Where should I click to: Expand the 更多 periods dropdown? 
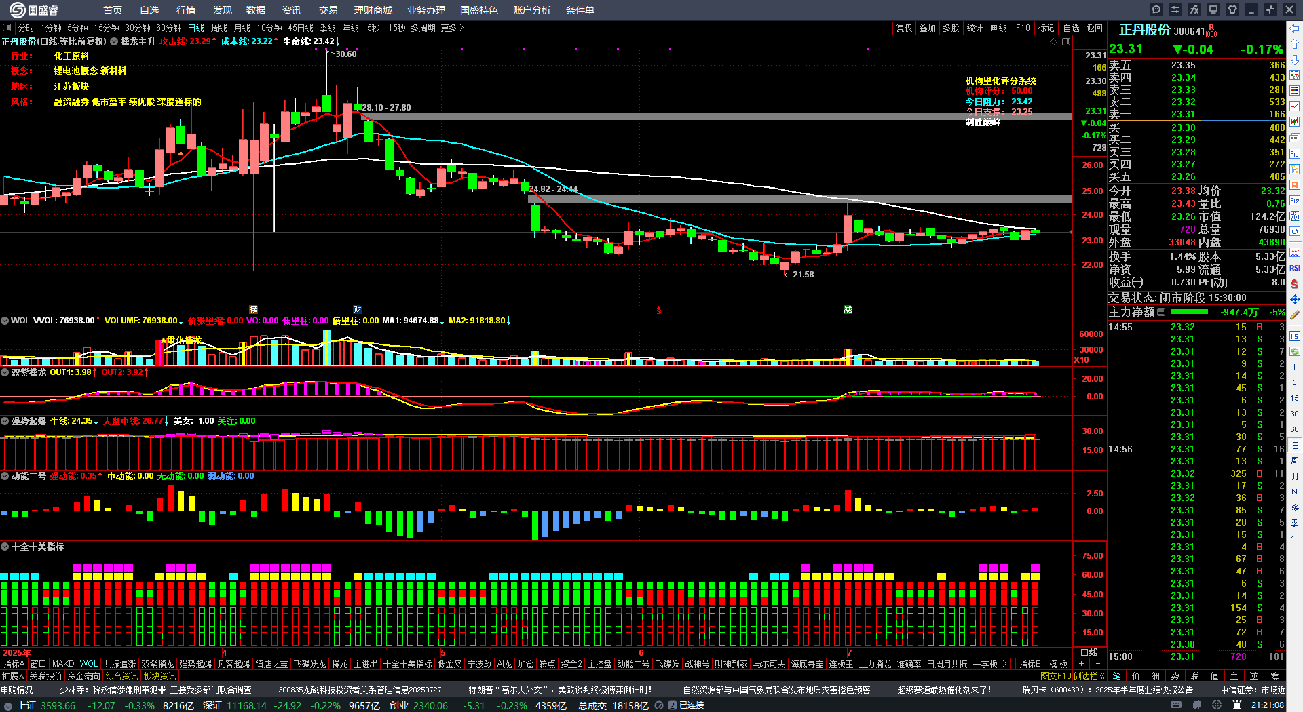pos(452,28)
